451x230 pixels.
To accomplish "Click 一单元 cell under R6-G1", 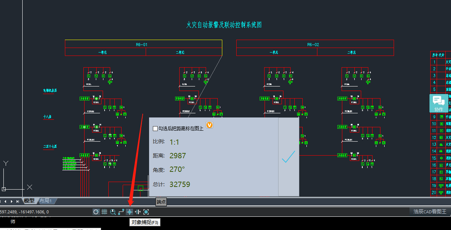I will tap(106, 52).
